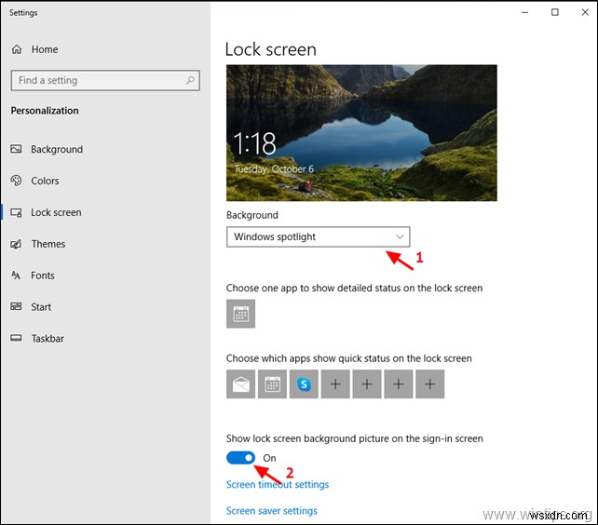Screen dimensions: 598x525
Task: Add app in third plus slot
Action: coord(399,384)
